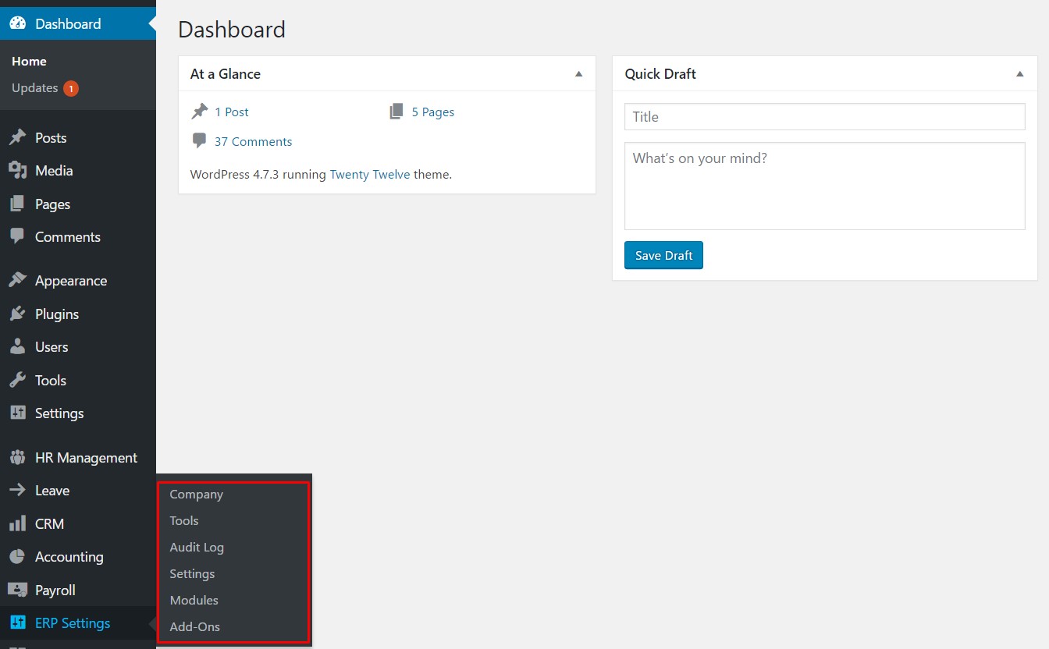Click the Media icon in sidebar
The width and height of the screenshot is (1049, 649).
tap(17, 171)
